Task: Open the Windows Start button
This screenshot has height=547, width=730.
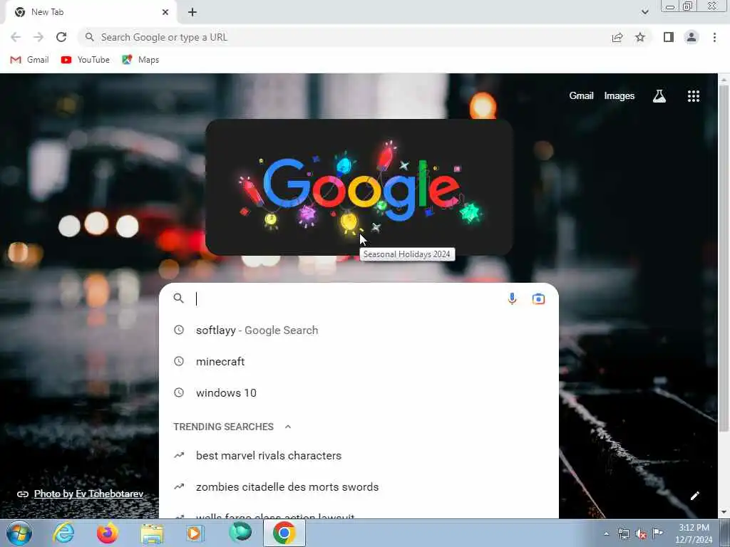Action: [x=19, y=533]
